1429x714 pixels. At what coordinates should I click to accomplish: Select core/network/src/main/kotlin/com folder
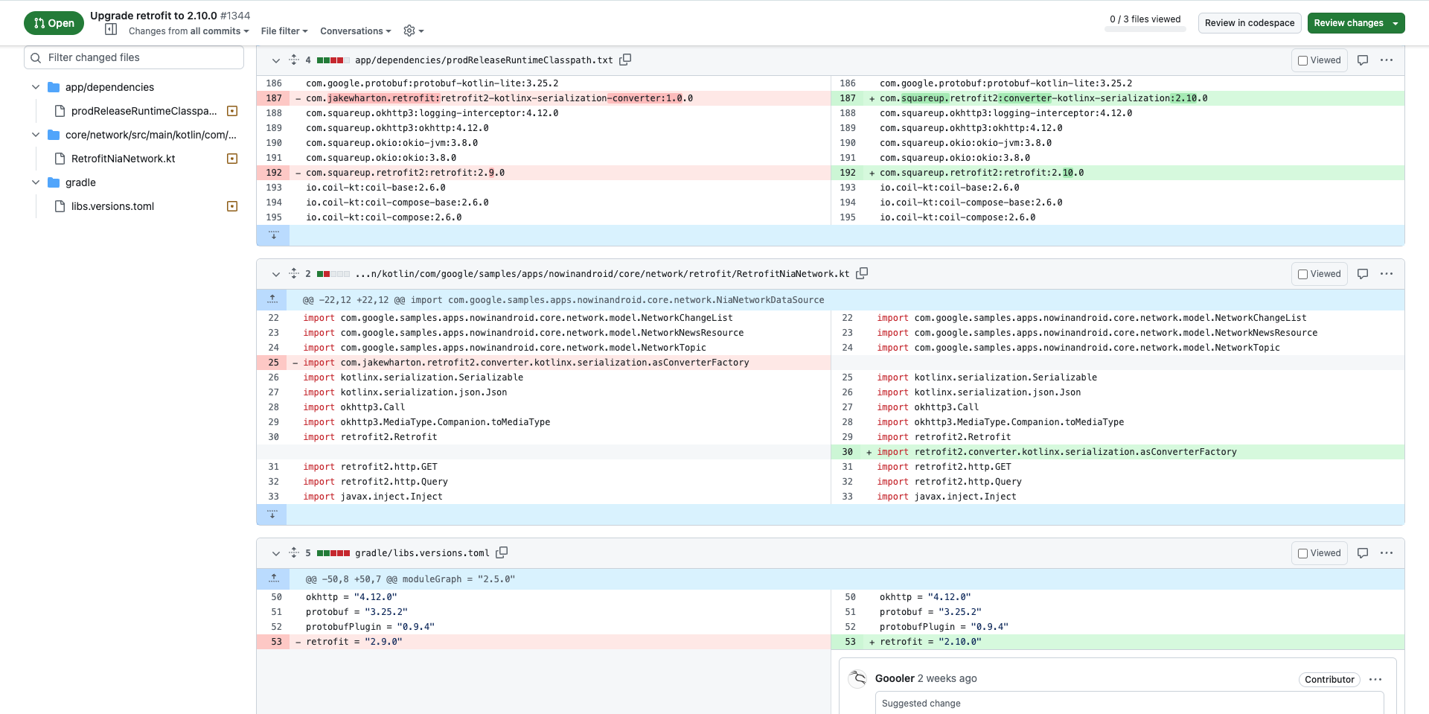150,135
